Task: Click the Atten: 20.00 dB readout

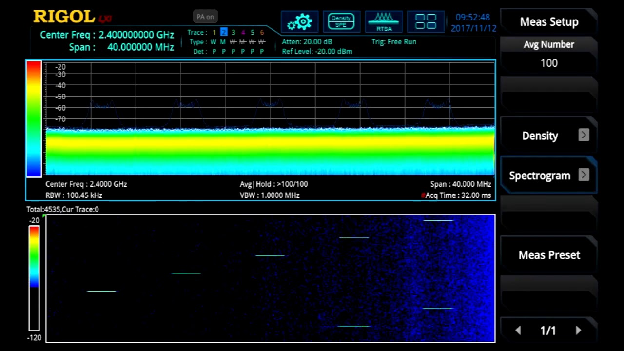Action: [x=307, y=42]
